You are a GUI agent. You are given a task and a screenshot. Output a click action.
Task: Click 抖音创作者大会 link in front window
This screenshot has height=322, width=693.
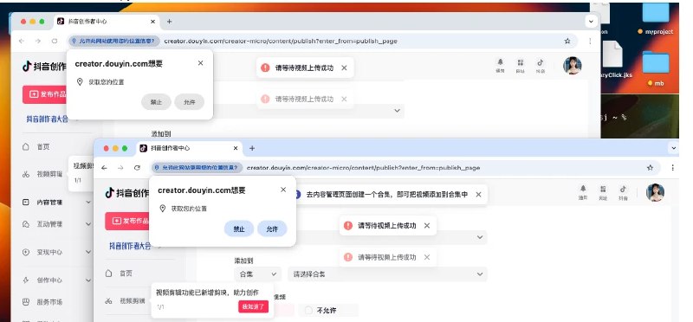130,246
